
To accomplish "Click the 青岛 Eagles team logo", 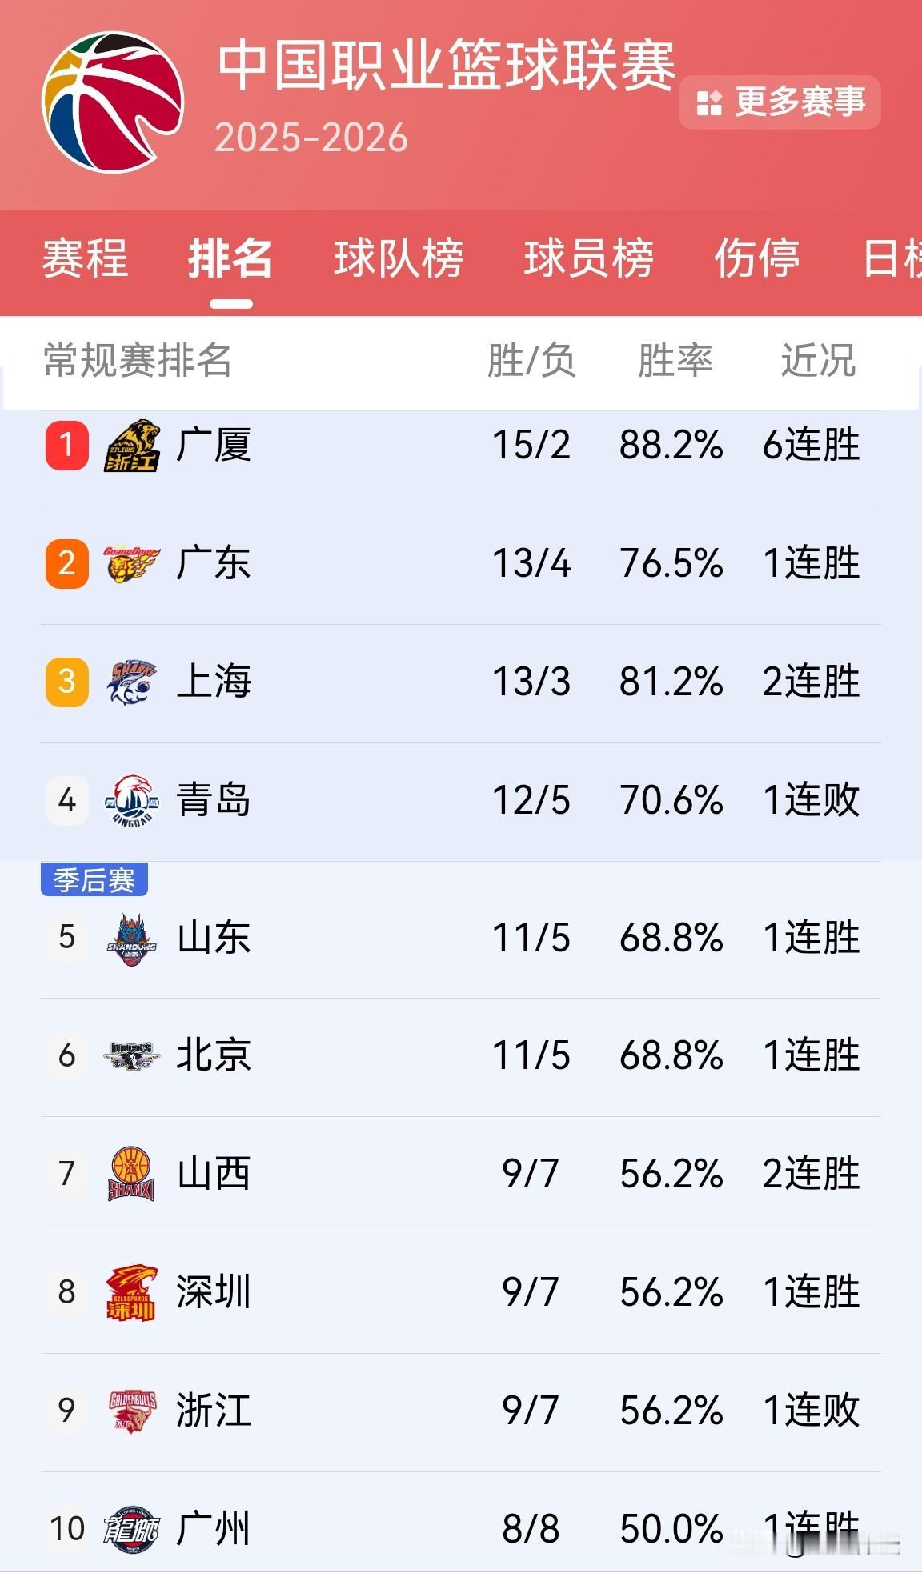I will point(130,800).
